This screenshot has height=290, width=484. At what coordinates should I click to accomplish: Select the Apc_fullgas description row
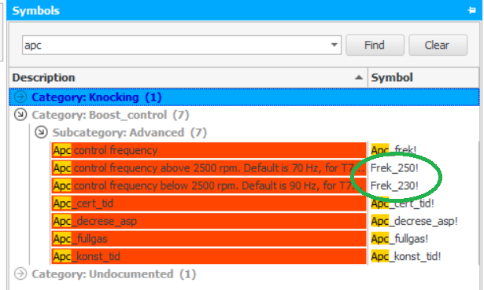click(x=209, y=239)
